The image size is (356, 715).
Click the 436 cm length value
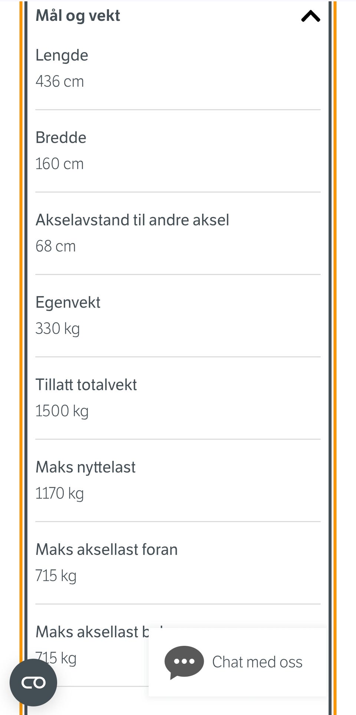click(x=60, y=81)
